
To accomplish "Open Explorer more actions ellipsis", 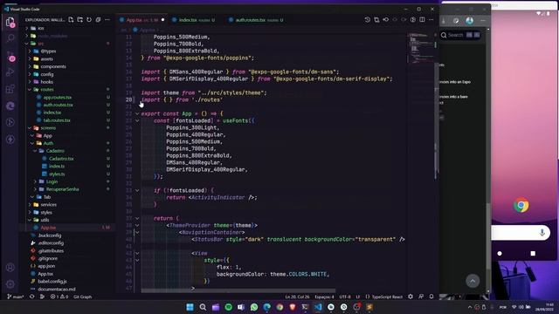I will coord(107,20).
